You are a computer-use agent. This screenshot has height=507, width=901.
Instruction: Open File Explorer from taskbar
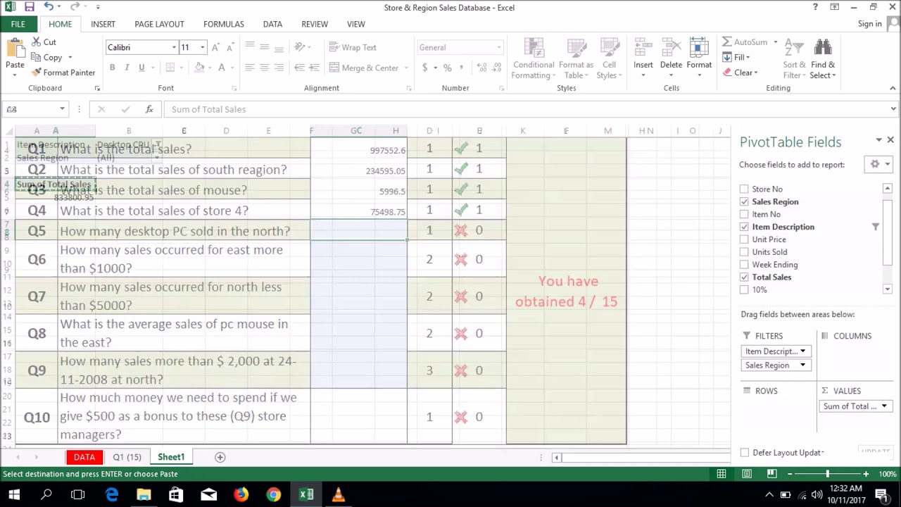(x=144, y=494)
